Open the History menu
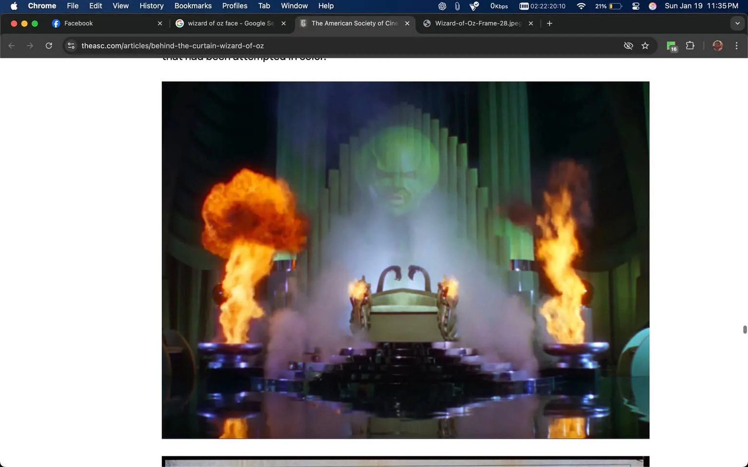 tap(151, 6)
